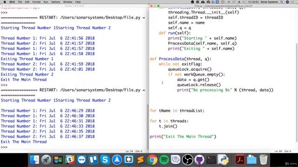Click line 't.join()' in editor
The image size is (298, 167).
point(168,126)
